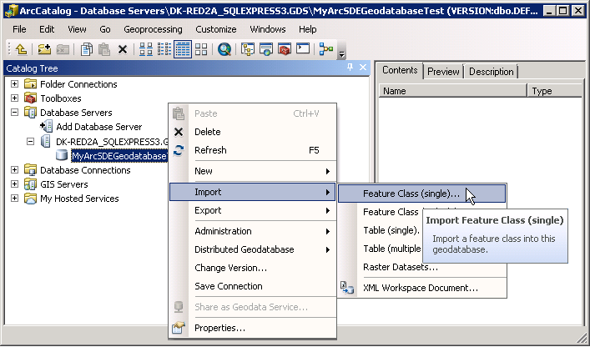Switch to List view icon
590x347 pixels.
(x=164, y=49)
